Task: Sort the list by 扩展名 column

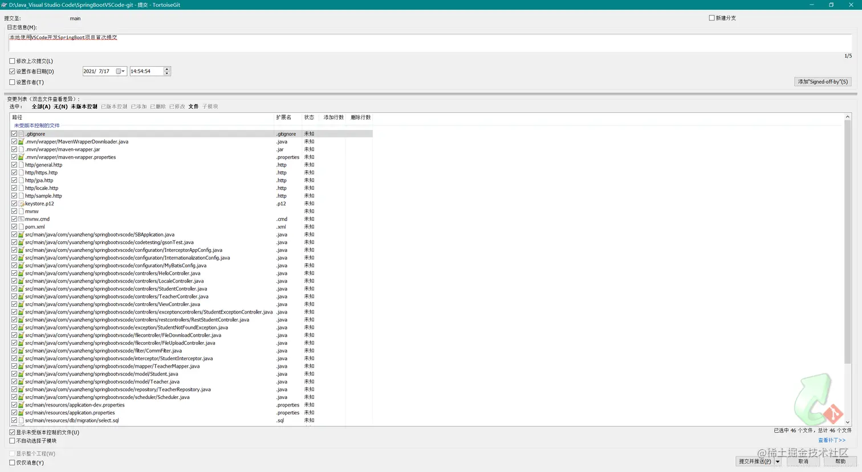Action: click(x=288, y=117)
